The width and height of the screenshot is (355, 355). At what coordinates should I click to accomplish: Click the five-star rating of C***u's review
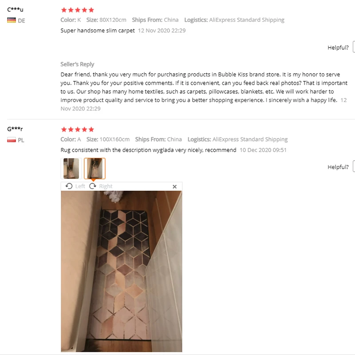click(x=77, y=10)
